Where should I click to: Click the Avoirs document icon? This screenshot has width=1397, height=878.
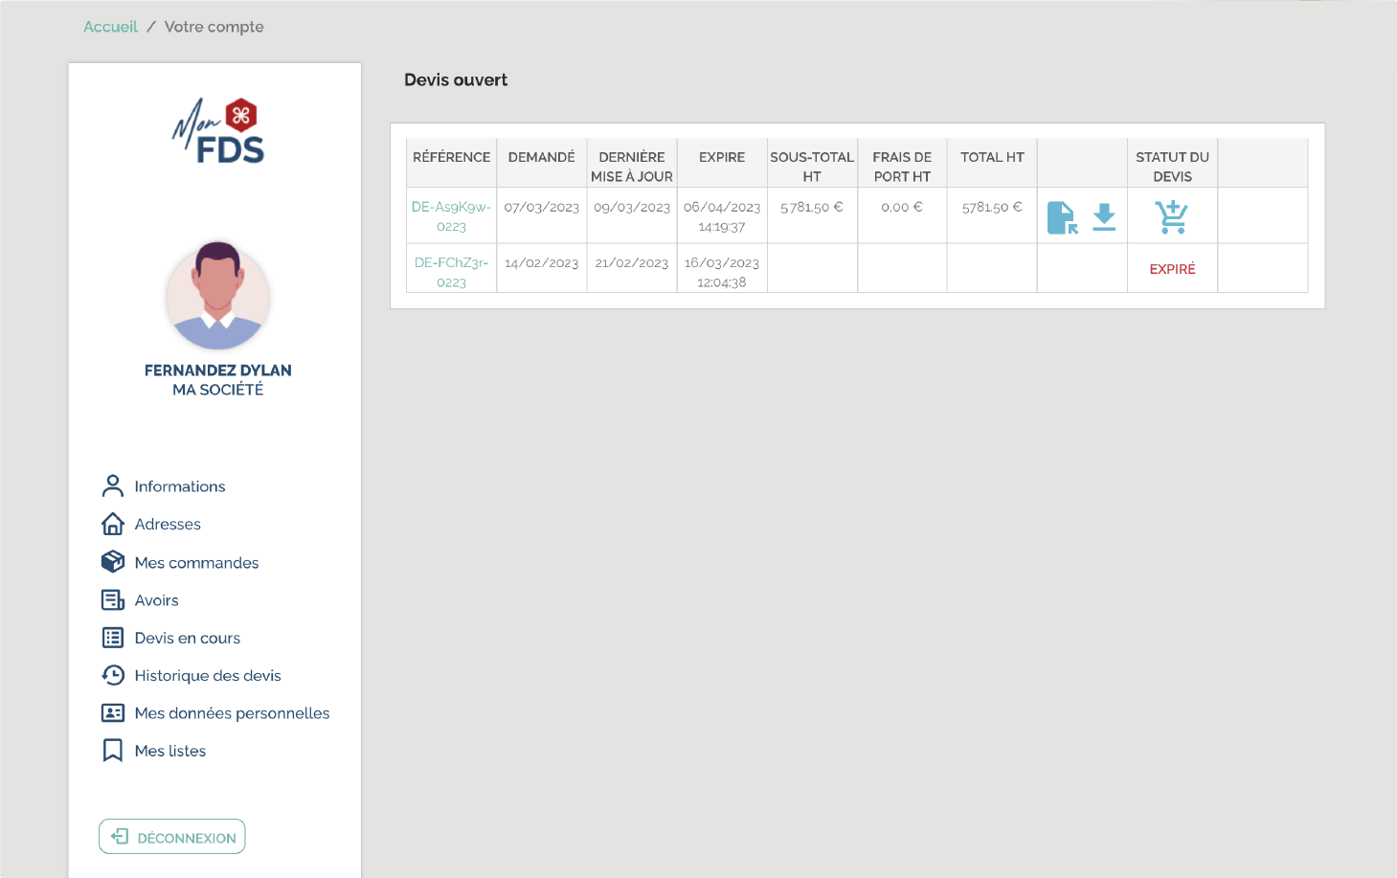pyautogui.click(x=113, y=600)
